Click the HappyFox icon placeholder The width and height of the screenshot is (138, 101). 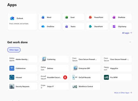coord(106,68)
